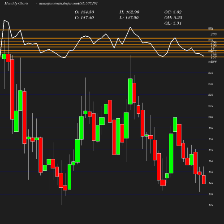Click the BSE 537291 symbol label
The height and width of the screenshot is (224, 224).
(x=88, y=4)
